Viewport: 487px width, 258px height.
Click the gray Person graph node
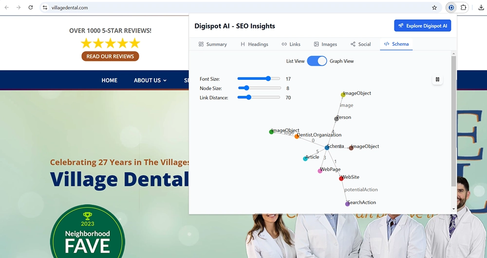337,119
